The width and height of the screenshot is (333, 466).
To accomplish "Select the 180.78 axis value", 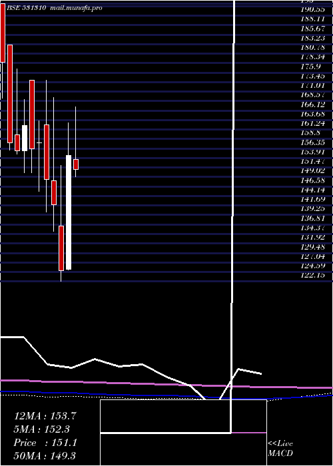I will tap(312, 47).
